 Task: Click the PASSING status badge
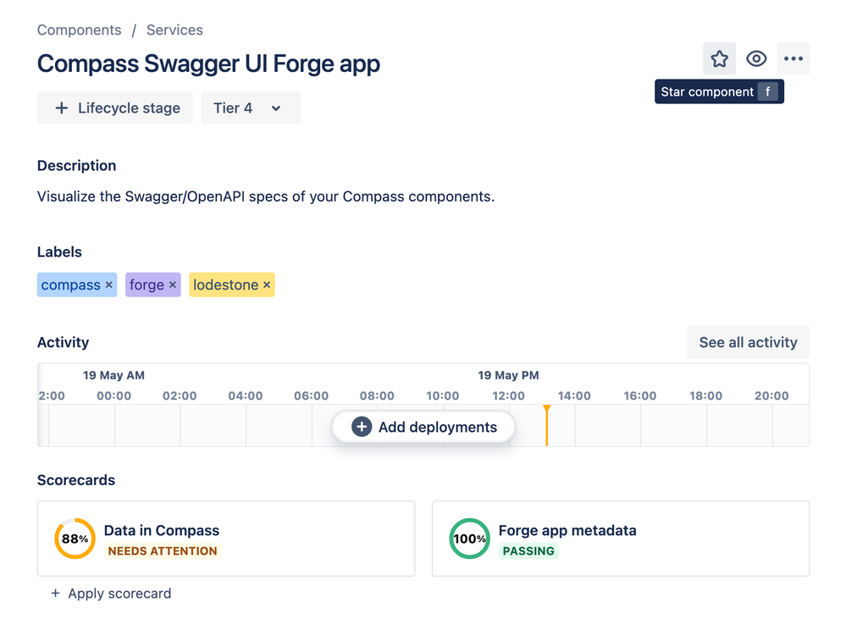(528, 551)
